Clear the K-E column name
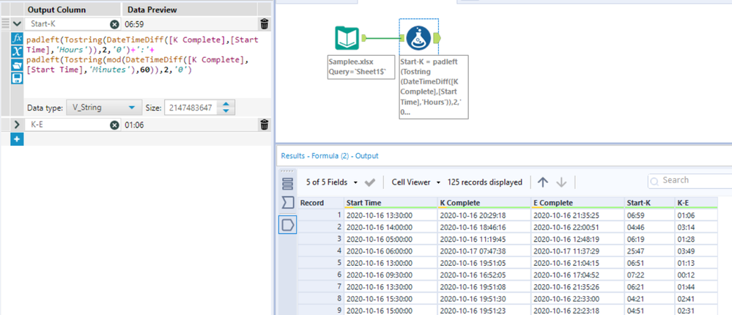Viewport: 732px width, 315px height. click(114, 125)
